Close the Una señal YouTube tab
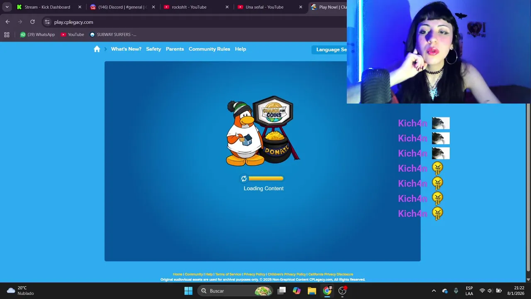This screenshot has height=299, width=531. (301, 7)
